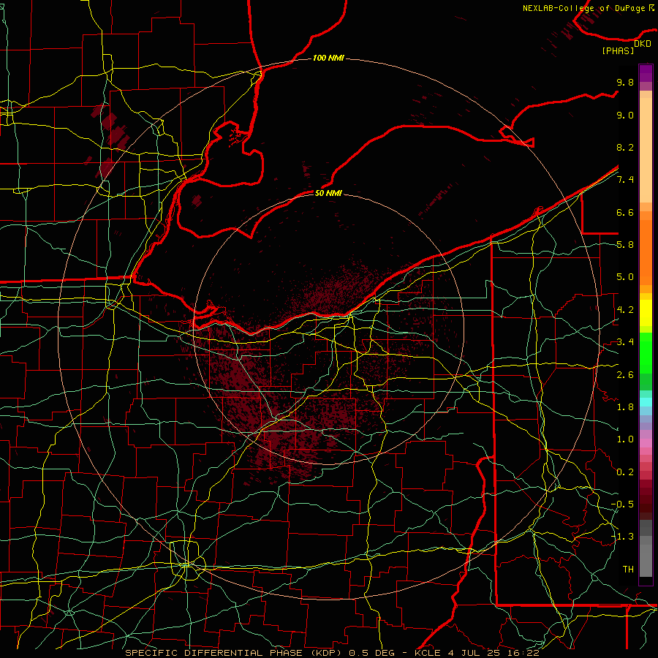Click the 4.2 scale value
The height and width of the screenshot is (658, 658).
click(x=625, y=310)
